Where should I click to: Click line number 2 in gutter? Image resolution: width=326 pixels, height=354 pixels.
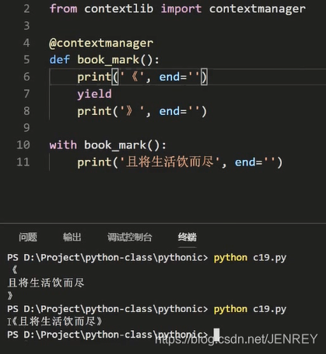click(x=26, y=9)
